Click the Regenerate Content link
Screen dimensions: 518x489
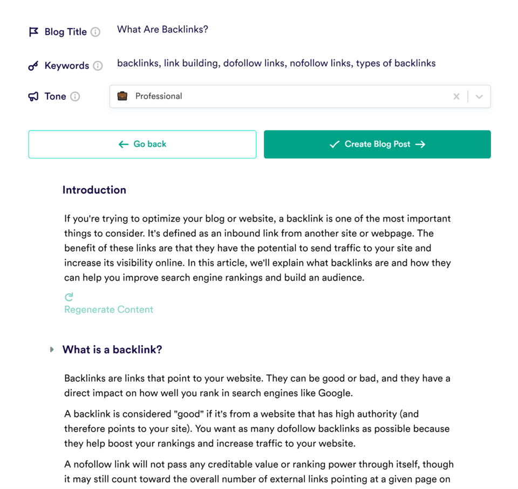point(108,309)
